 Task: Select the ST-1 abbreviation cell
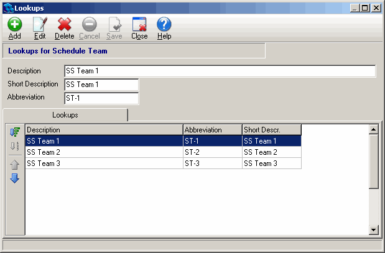tap(213, 141)
